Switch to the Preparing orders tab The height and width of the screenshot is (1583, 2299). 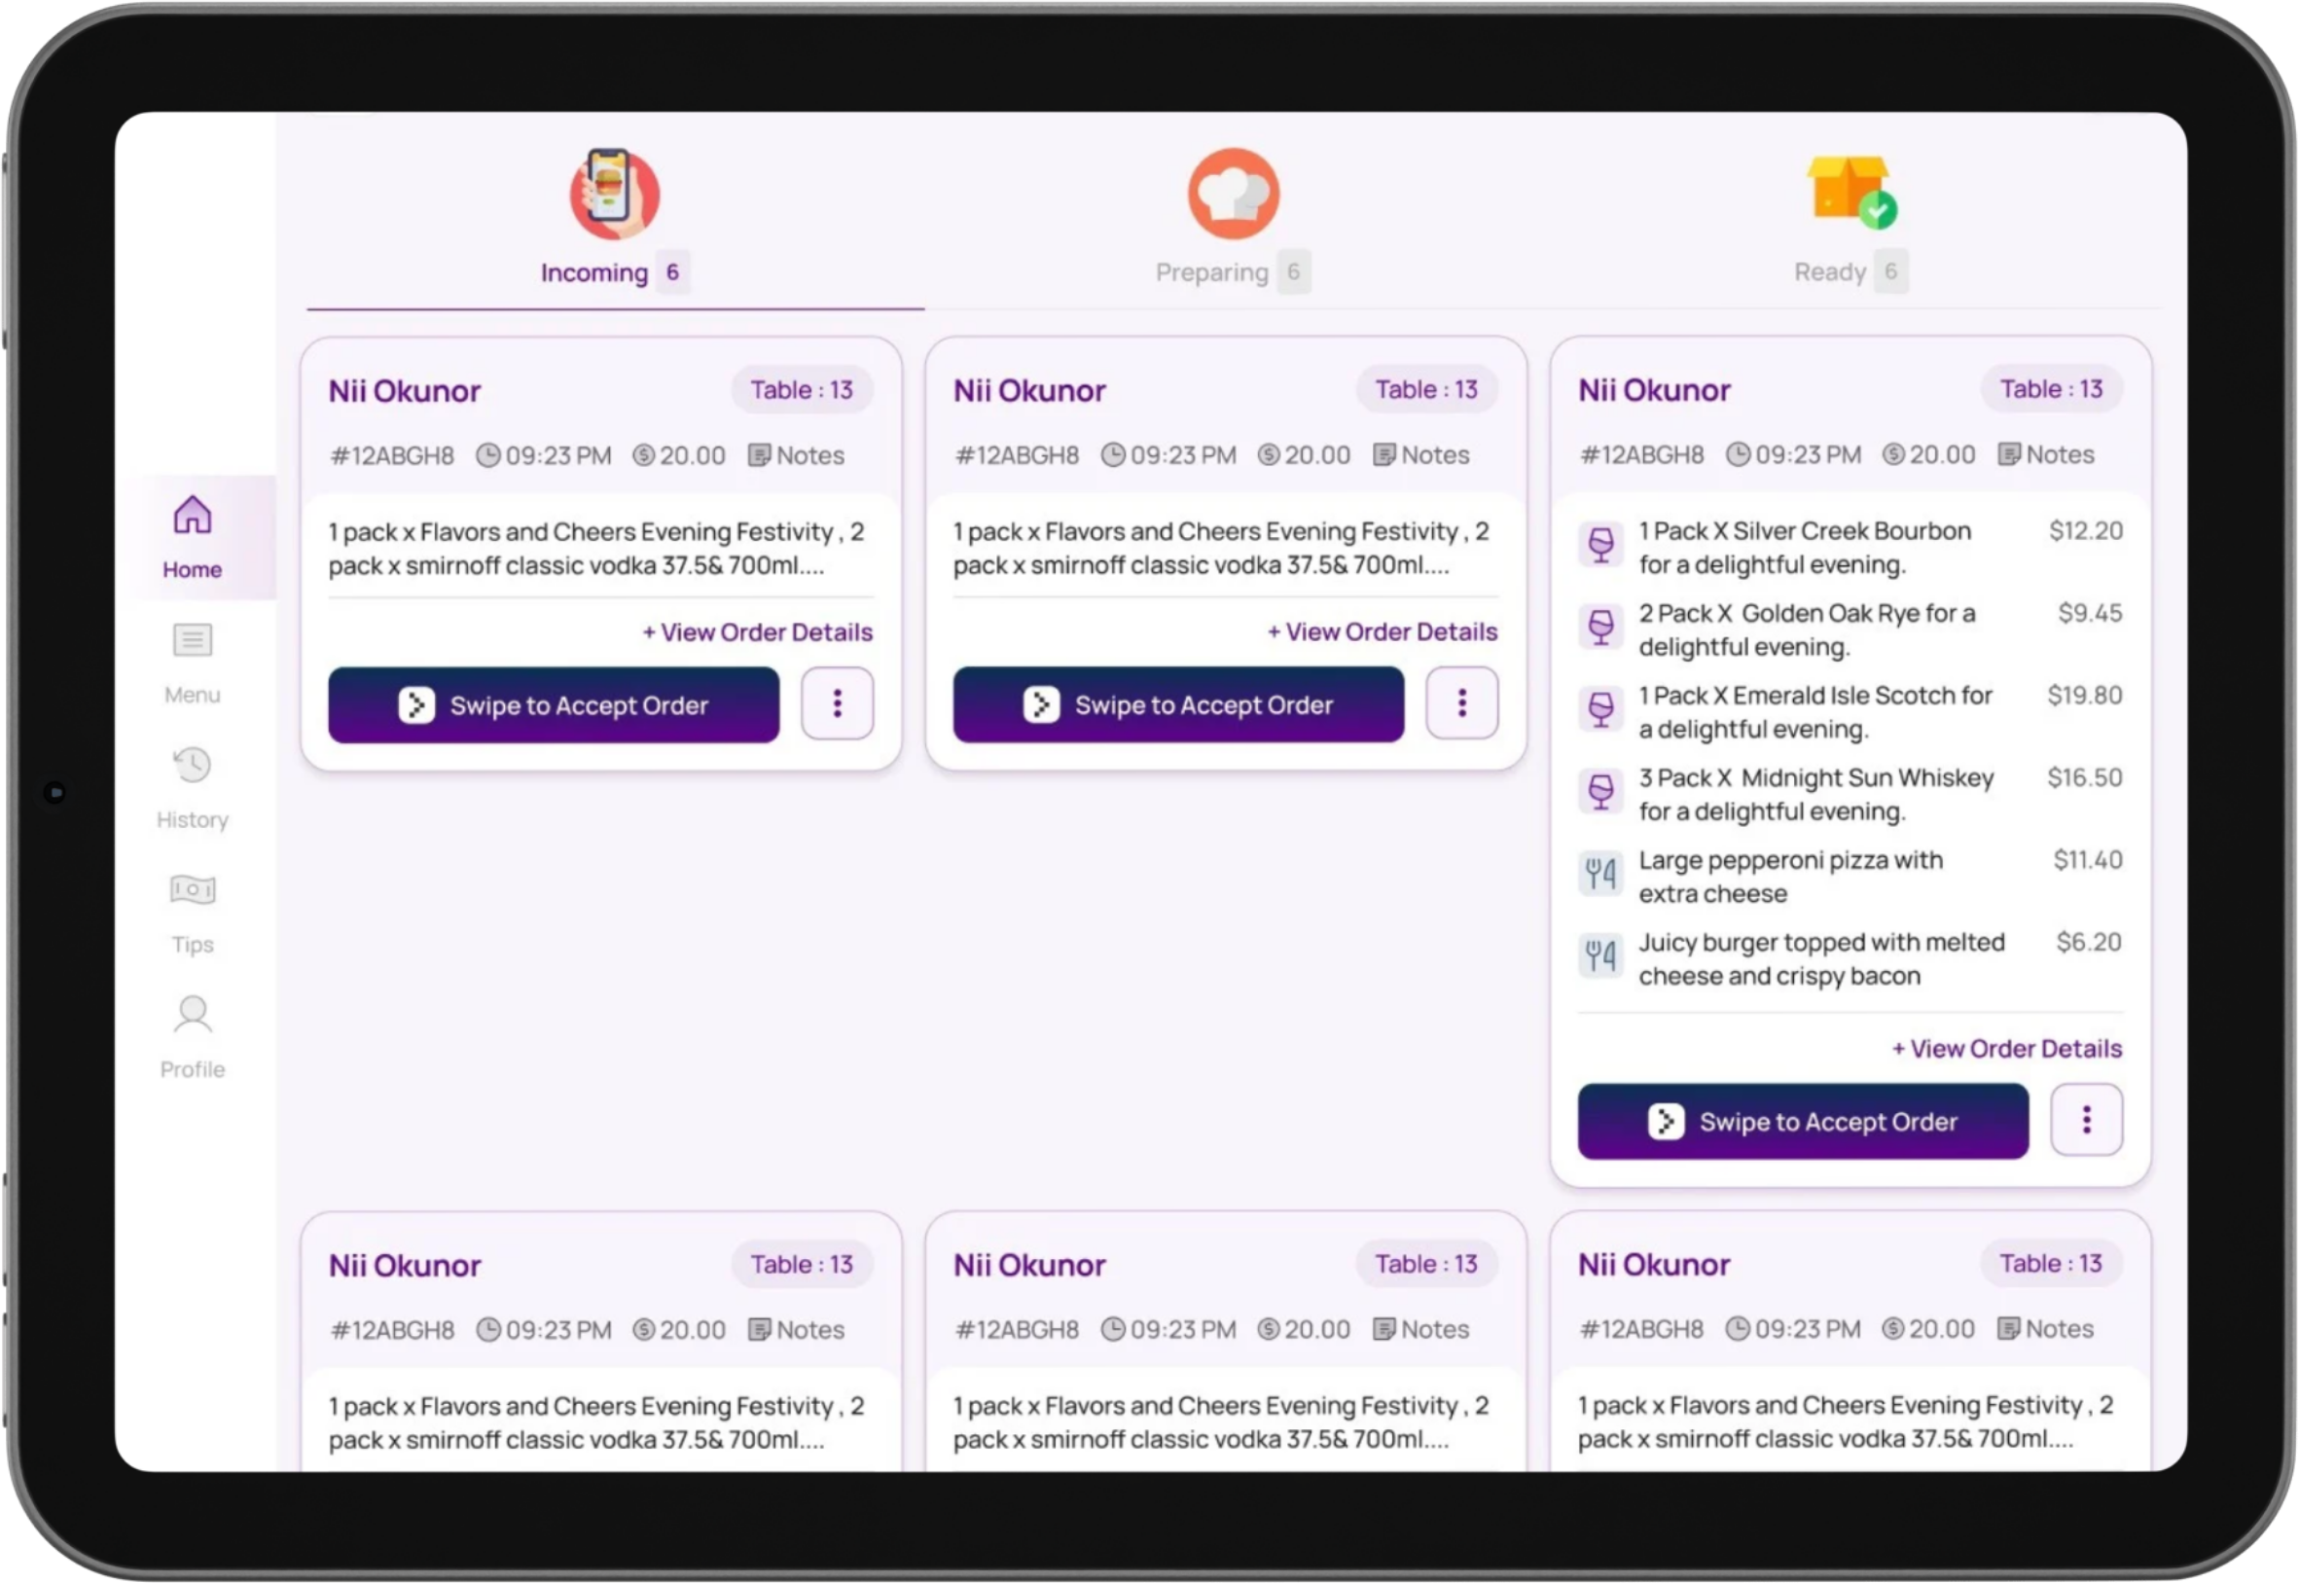[x=1233, y=220]
